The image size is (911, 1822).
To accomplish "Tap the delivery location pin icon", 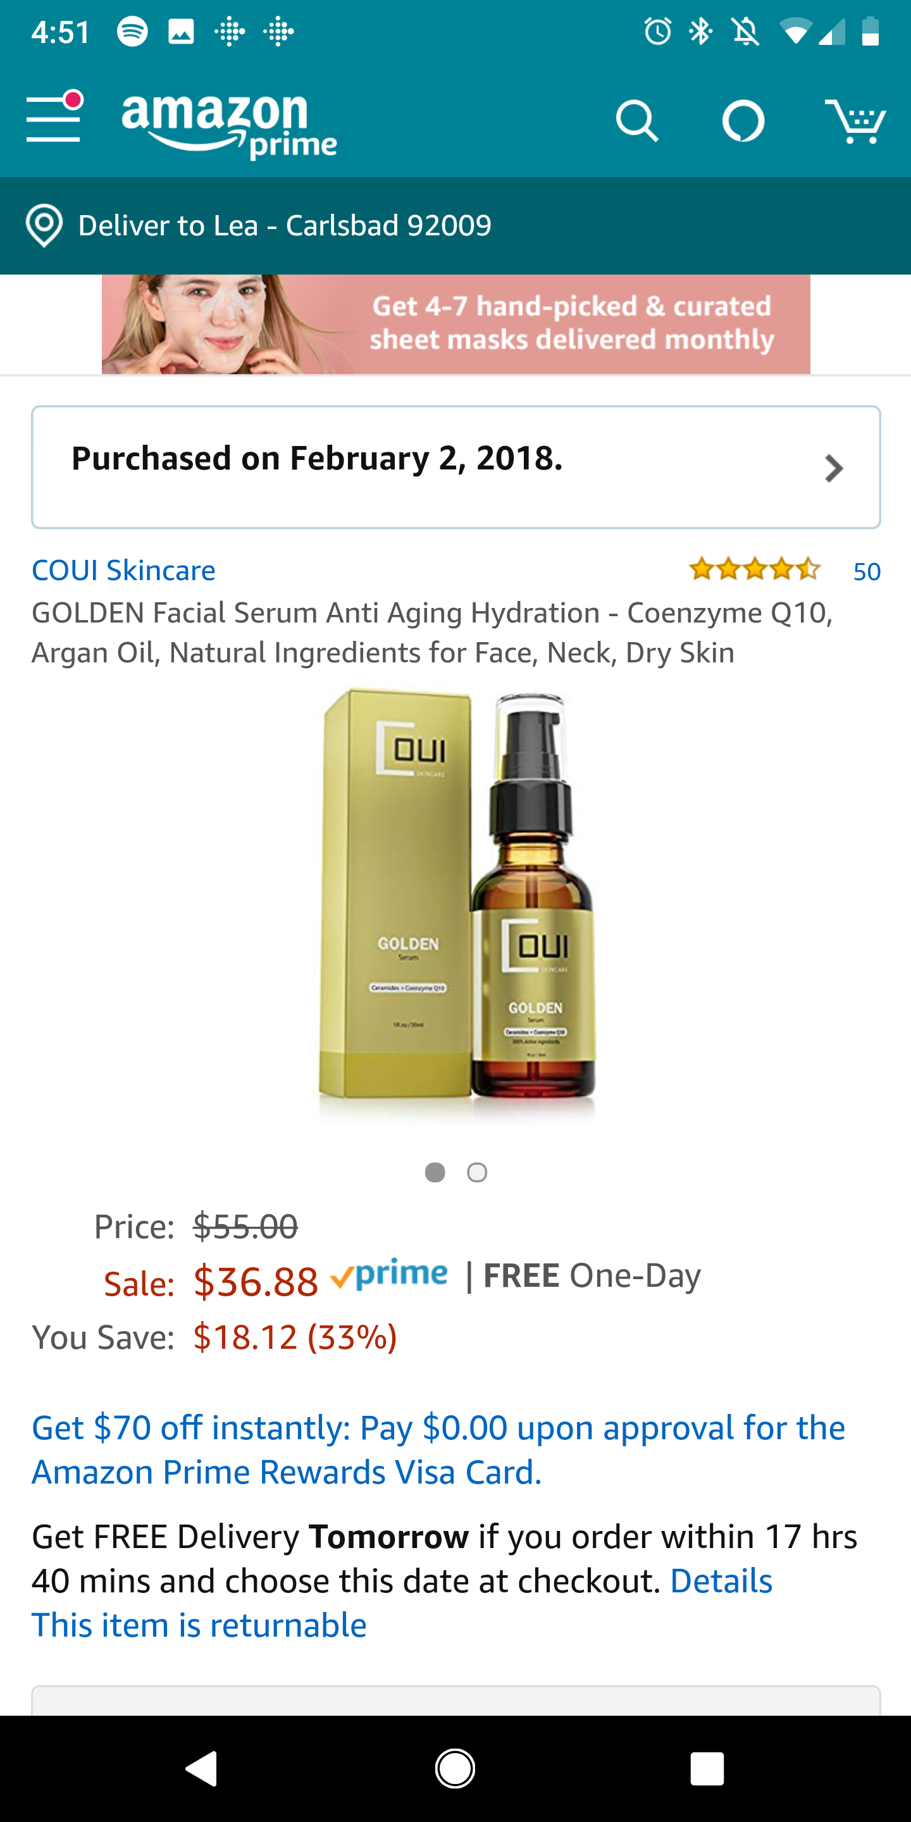I will click(x=44, y=226).
